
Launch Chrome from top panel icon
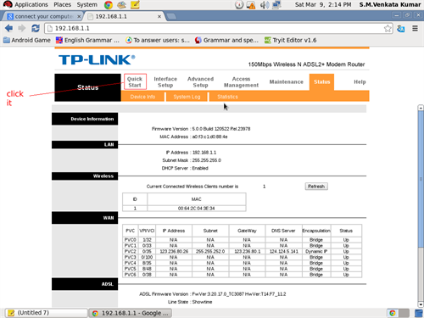109,5
